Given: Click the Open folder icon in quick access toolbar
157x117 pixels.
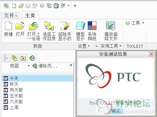Looking at the screenshot, I should tap(21, 6).
